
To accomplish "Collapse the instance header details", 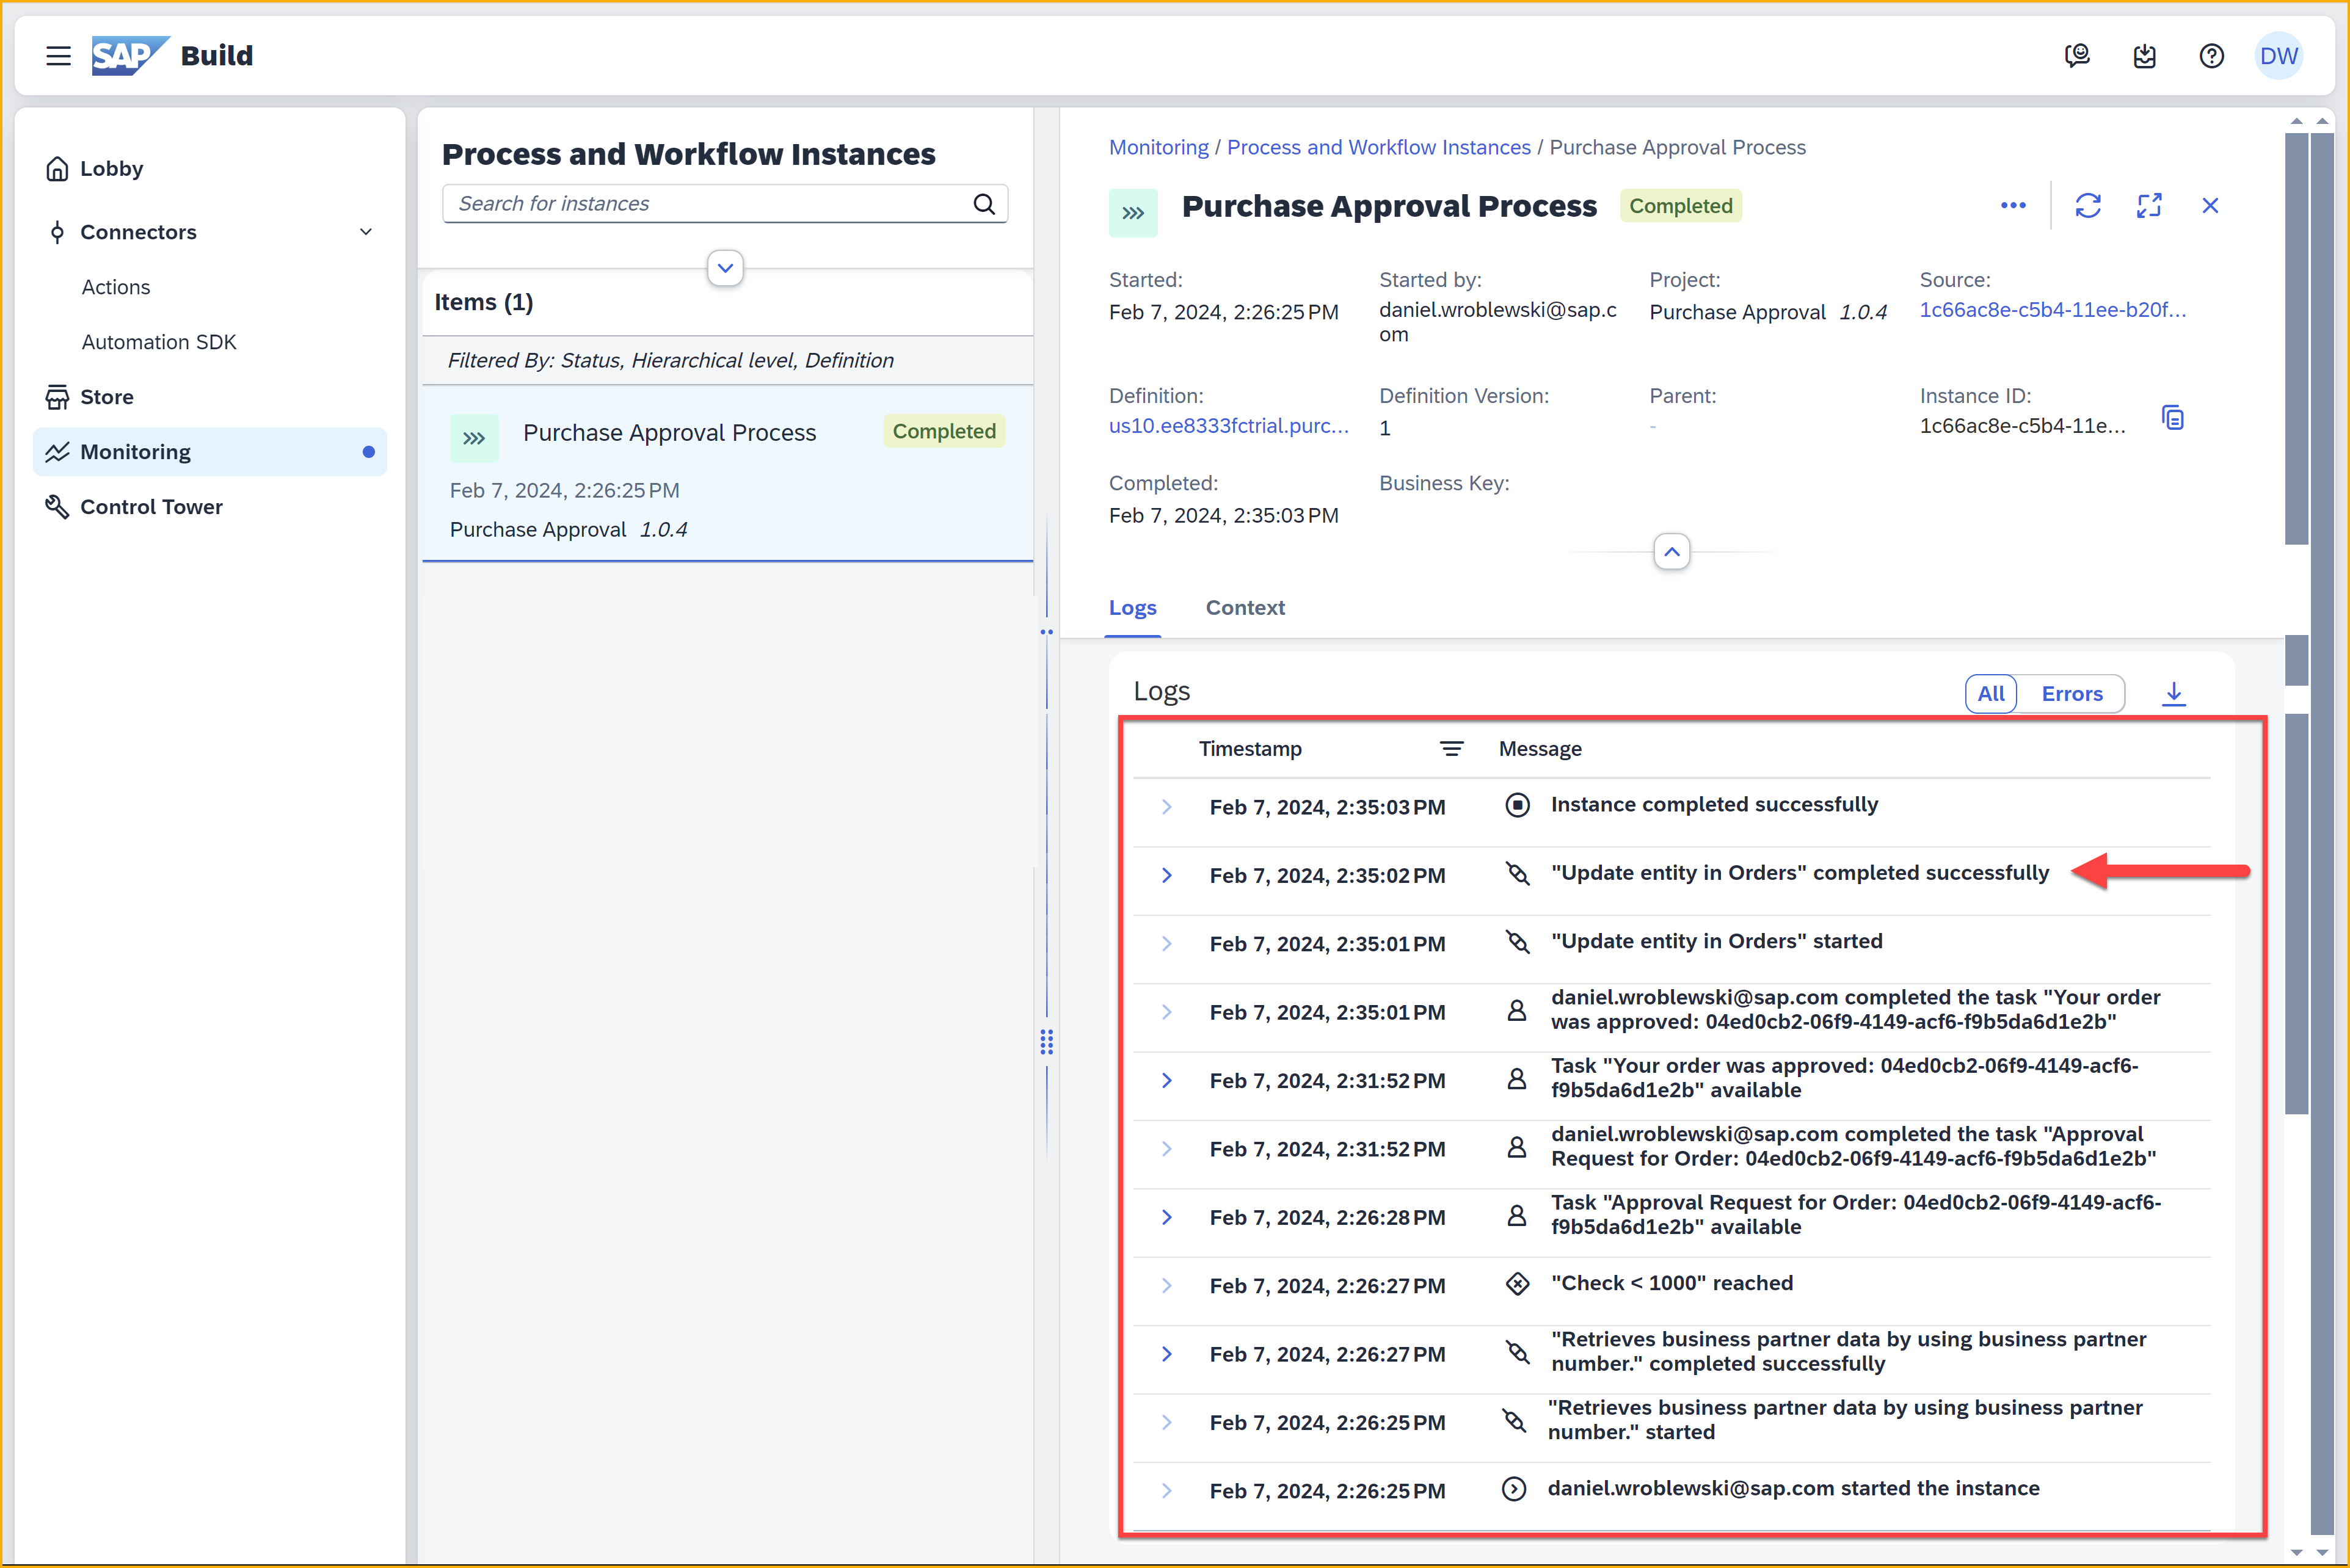I will click(x=1671, y=552).
